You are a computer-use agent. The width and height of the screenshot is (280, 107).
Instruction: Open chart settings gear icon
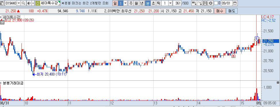[x=211, y=3]
